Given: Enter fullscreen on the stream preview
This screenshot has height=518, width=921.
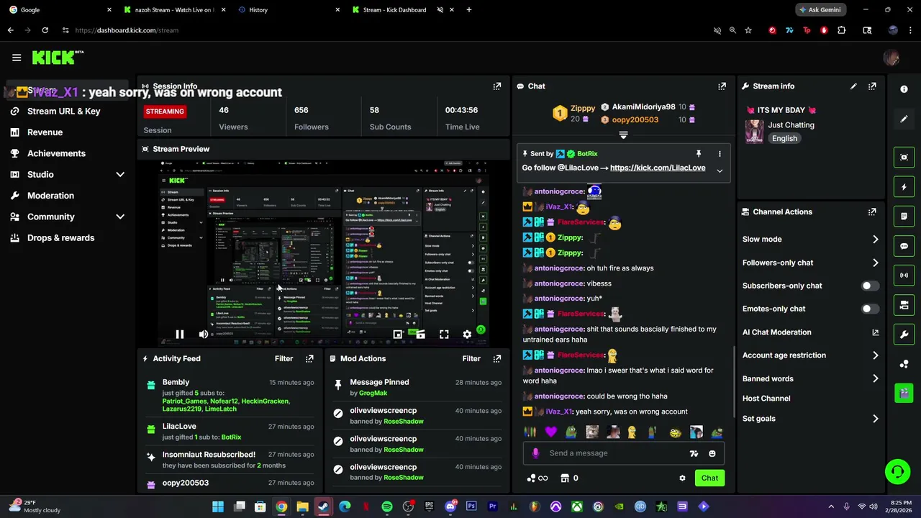Looking at the screenshot, I should (444, 334).
